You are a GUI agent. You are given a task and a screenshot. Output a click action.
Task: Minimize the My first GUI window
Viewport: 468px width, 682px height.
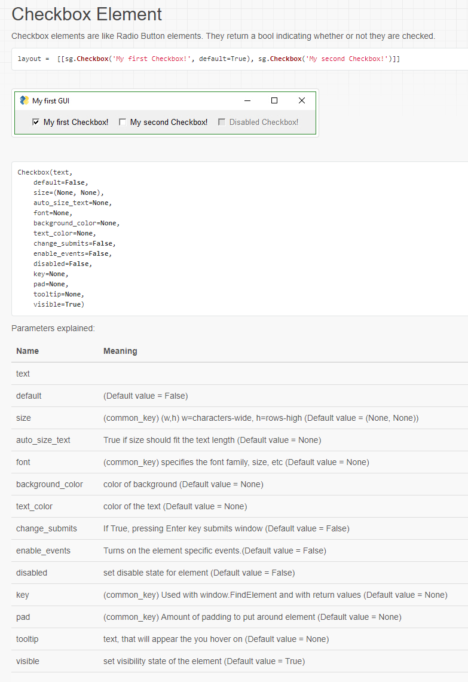[247, 100]
